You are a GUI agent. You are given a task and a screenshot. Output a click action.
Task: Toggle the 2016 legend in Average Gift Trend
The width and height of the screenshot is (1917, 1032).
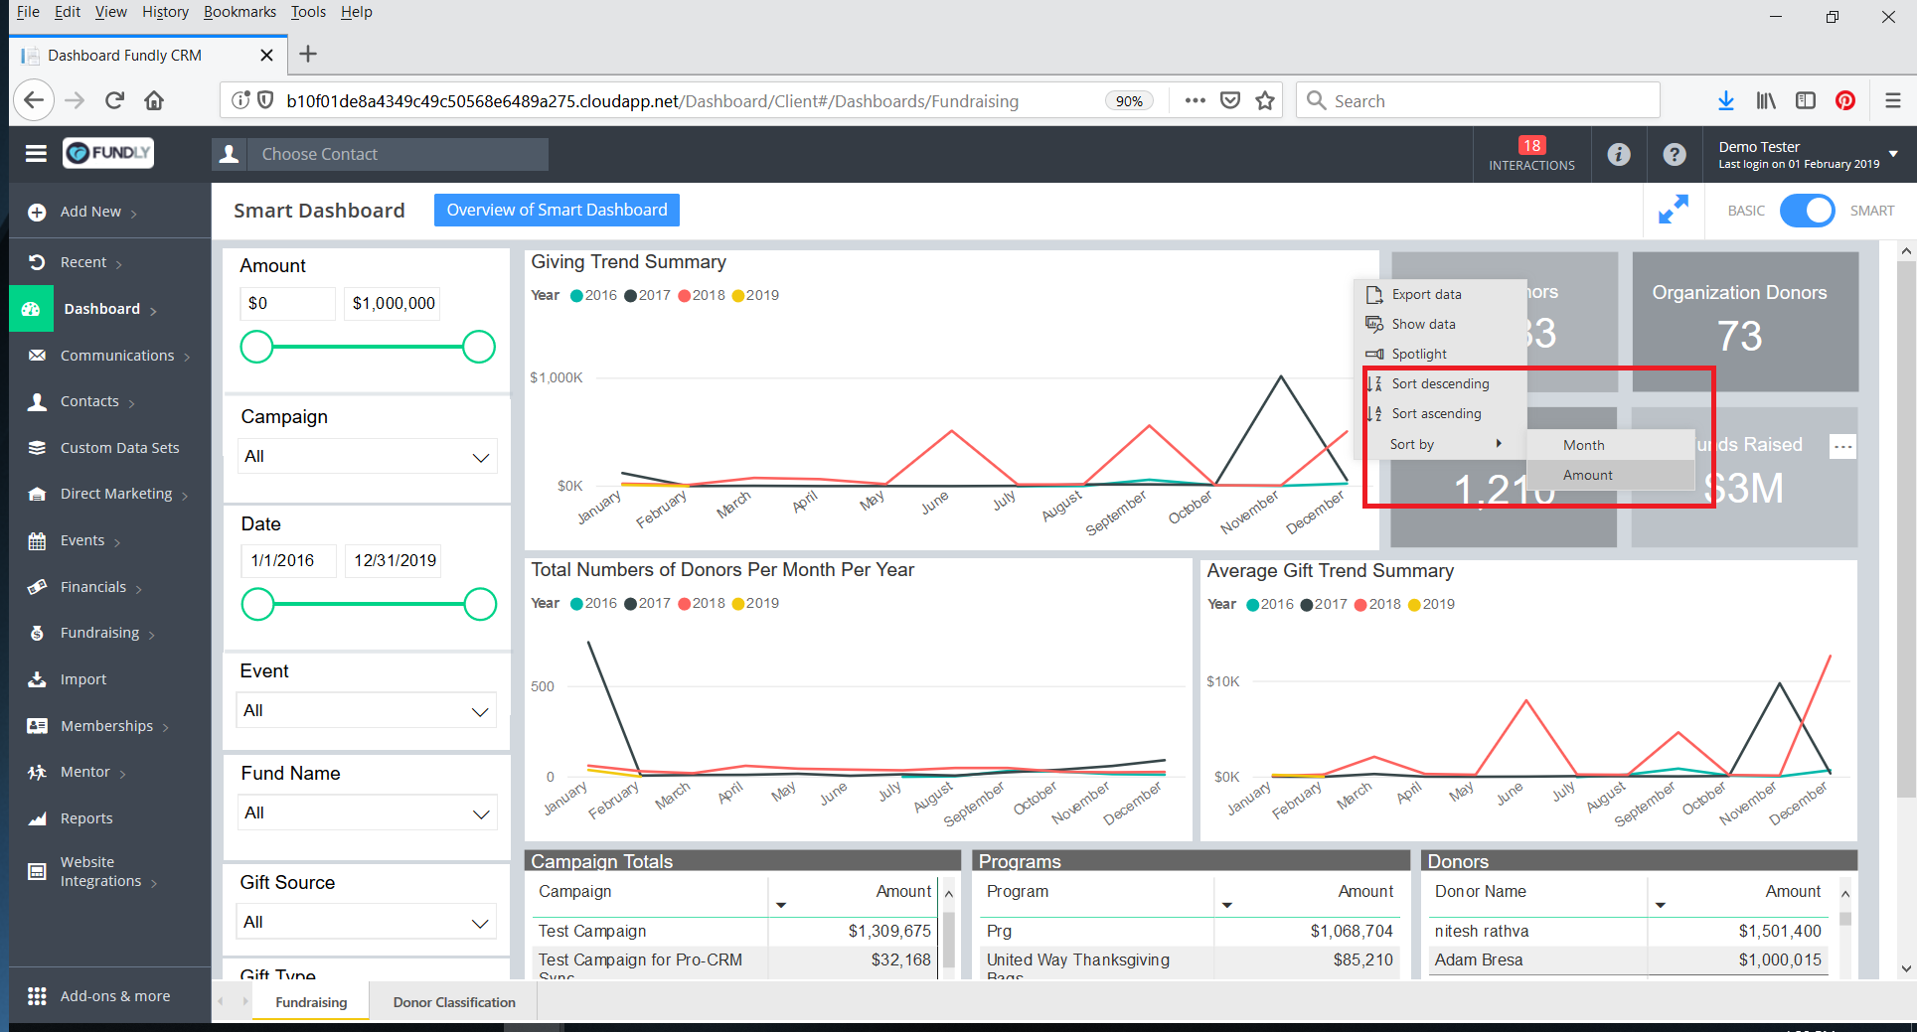[1269, 604]
